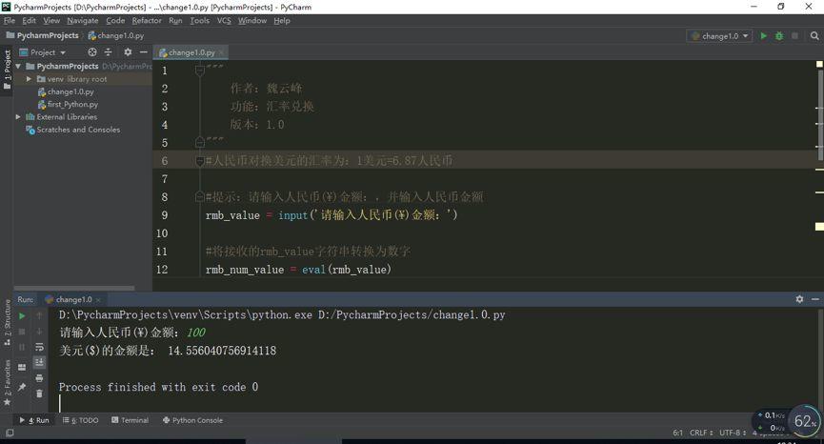The image size is (824, 444).
Task: Open the Refactor menu
Action: pos(147,21)
